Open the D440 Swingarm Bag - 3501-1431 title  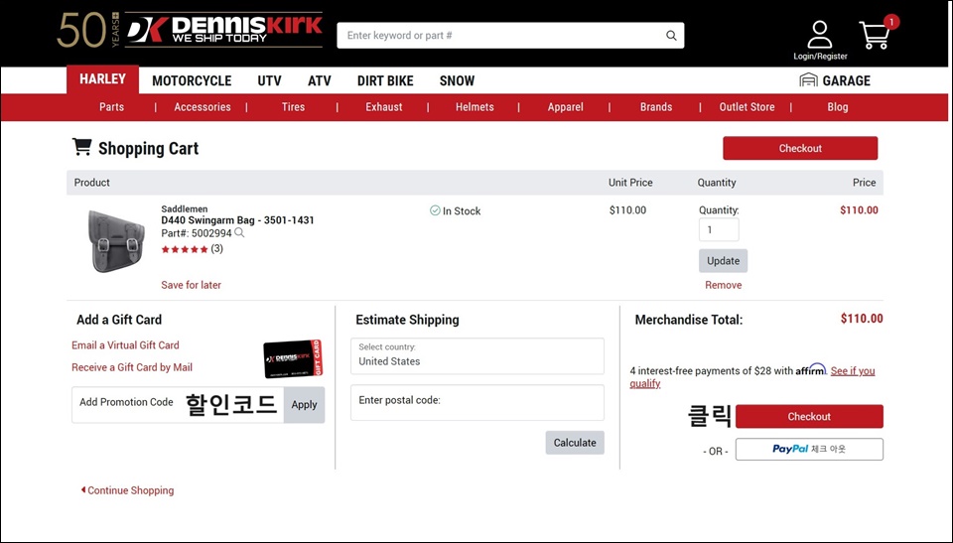click(x=237, y=220)
